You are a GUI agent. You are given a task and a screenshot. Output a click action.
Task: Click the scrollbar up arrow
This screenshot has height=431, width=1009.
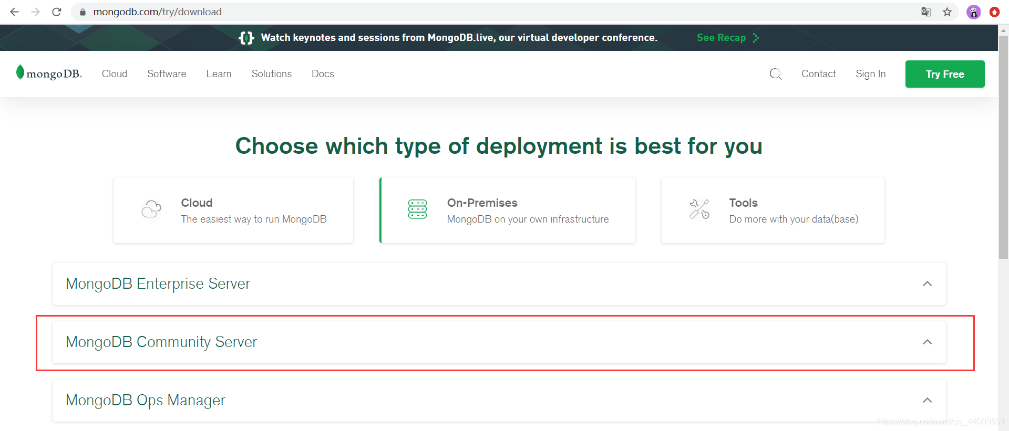[x=1003, y=30]
